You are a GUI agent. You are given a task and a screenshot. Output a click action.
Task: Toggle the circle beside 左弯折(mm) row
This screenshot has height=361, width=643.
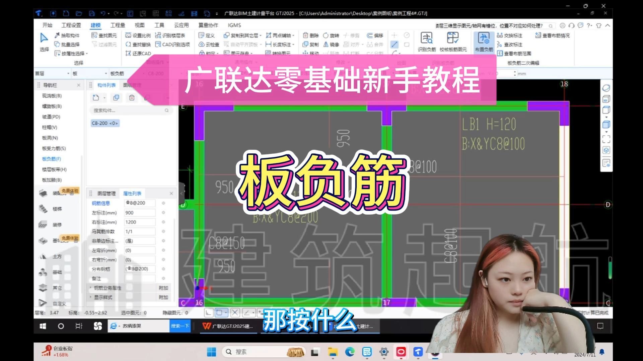pos(163,250)
